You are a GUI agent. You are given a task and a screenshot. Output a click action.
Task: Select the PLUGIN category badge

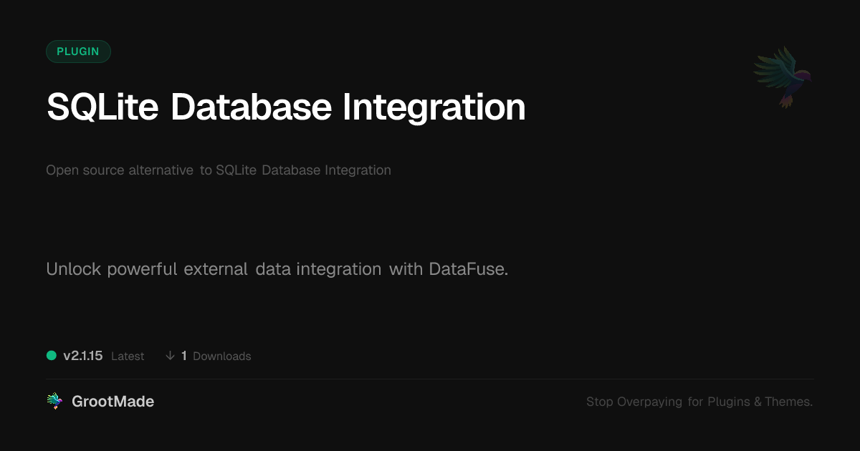(x=78, y=52)
